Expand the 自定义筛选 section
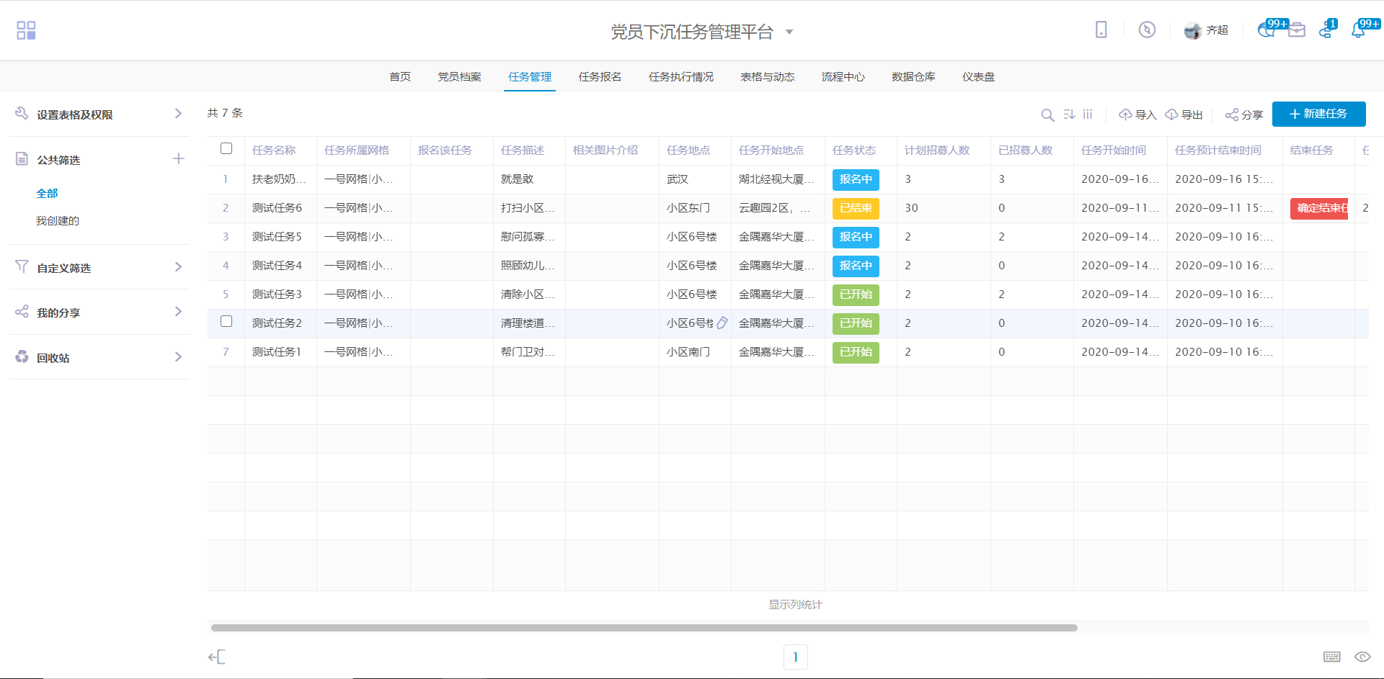Image resolution: width=1384 pixels, height=679 pixels. (177, 267)
